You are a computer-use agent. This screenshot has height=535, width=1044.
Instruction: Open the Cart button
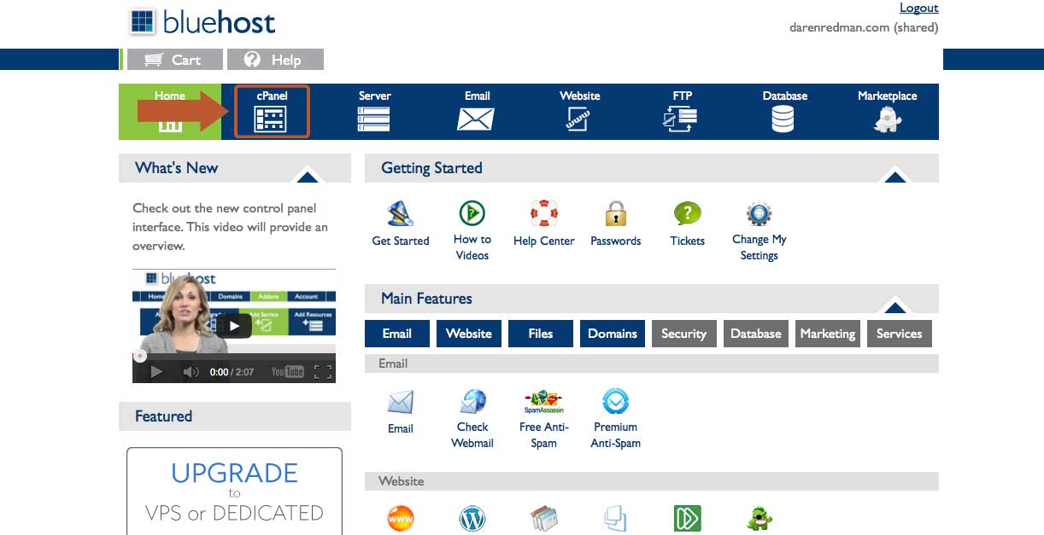point(174,59)
